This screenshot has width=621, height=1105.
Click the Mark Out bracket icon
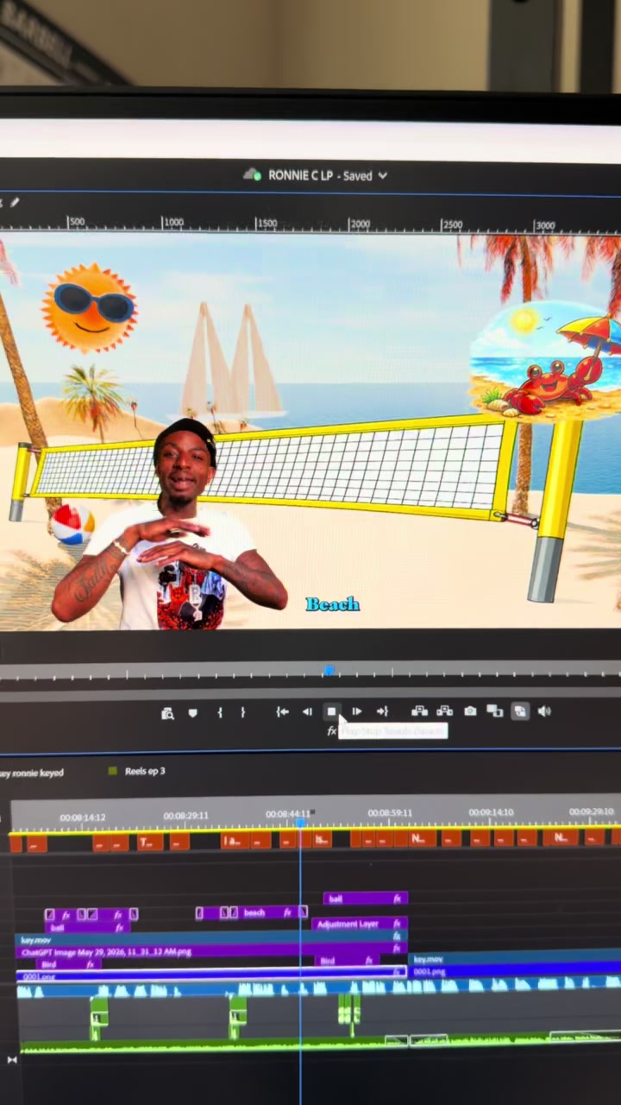click(242, 712)
